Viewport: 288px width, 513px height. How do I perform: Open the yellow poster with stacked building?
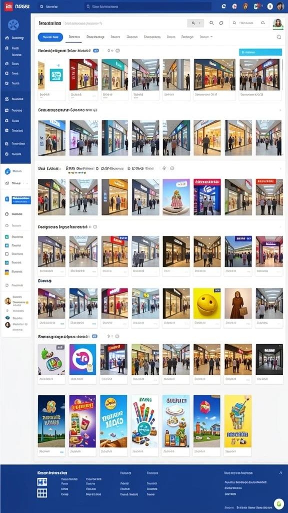[x=237, y=421]
